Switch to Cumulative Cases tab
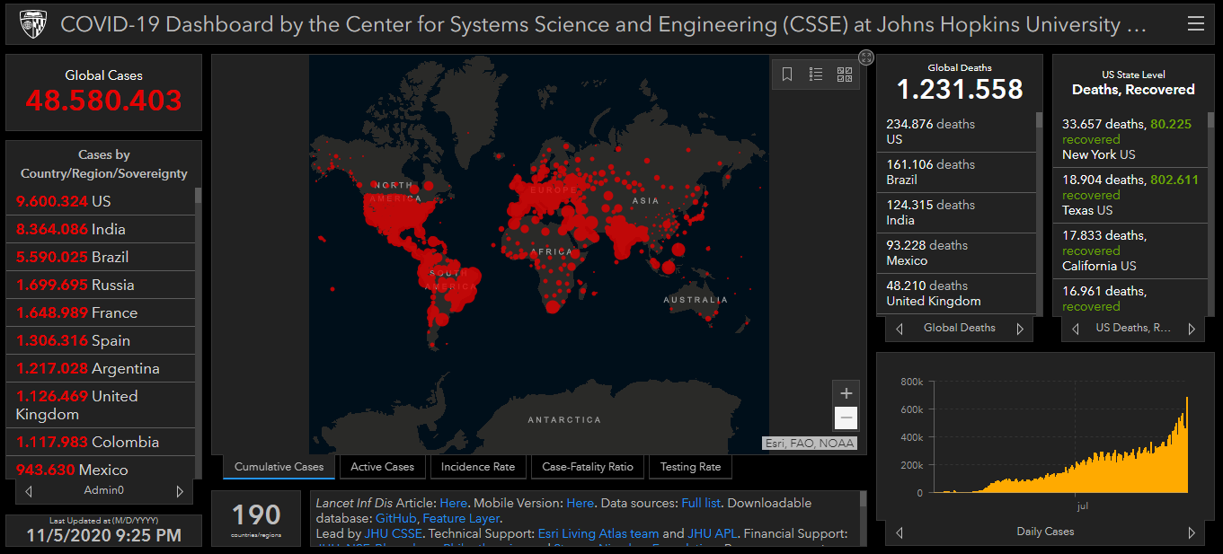Image resolution: width=1223 pixels, height=554 pixels. pyautogui.click(x=279, y=467)
